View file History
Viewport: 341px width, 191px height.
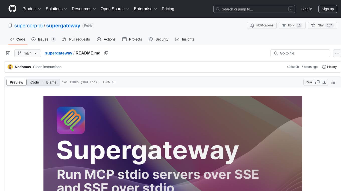click(329, 67)
